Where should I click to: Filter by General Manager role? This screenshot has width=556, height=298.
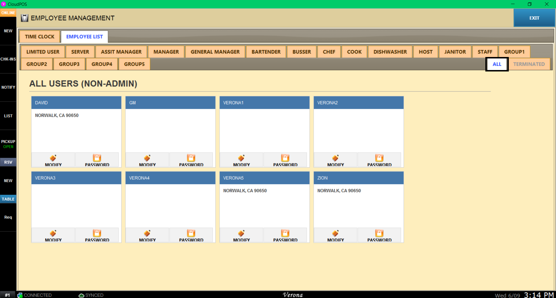pyautogui.click(x=215, y=52)
